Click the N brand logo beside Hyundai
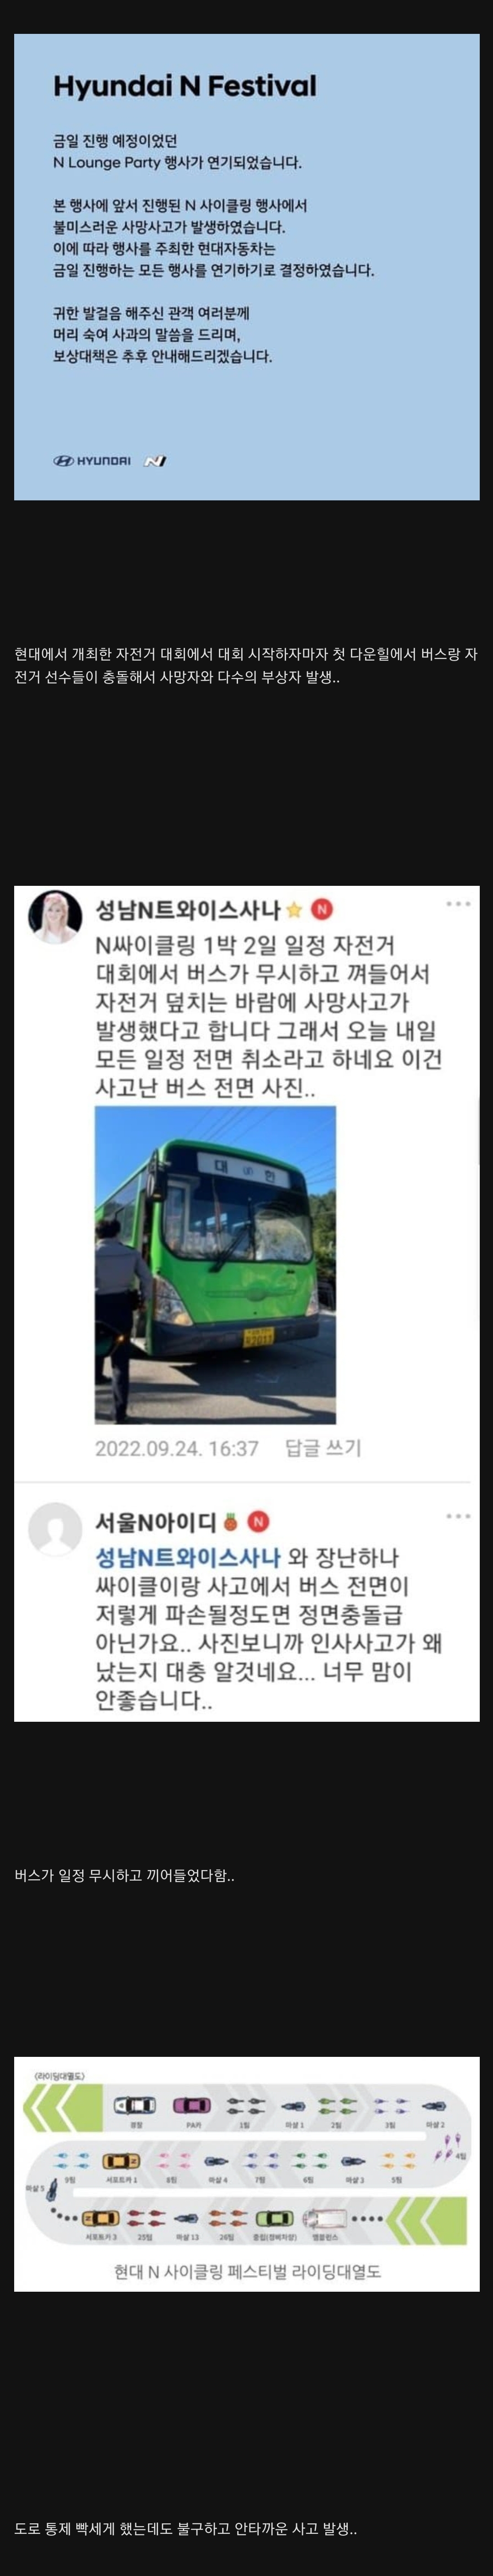 pyautogui.click(x=155, y=461)
